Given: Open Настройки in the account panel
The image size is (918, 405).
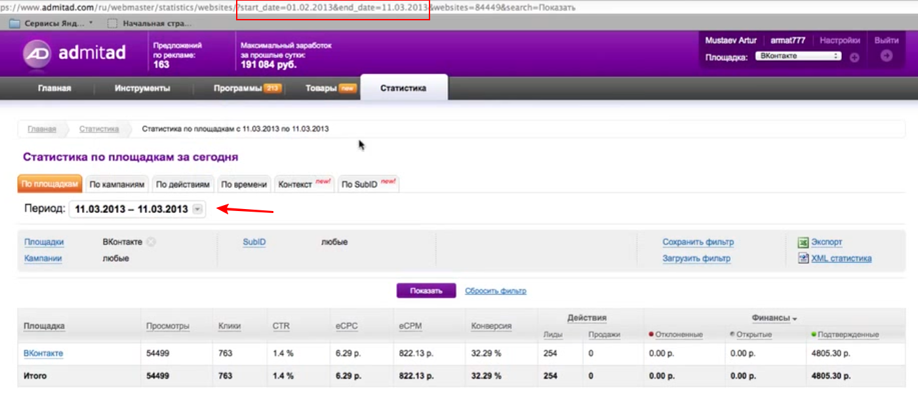Looking at the screenshot, I should (840, 41).
